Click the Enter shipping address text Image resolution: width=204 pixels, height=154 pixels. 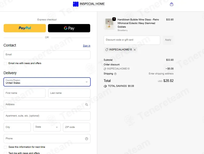click(x=161, y=74)
